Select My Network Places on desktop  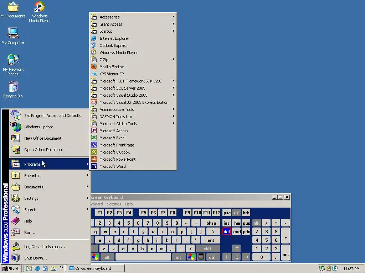(13, 65)
